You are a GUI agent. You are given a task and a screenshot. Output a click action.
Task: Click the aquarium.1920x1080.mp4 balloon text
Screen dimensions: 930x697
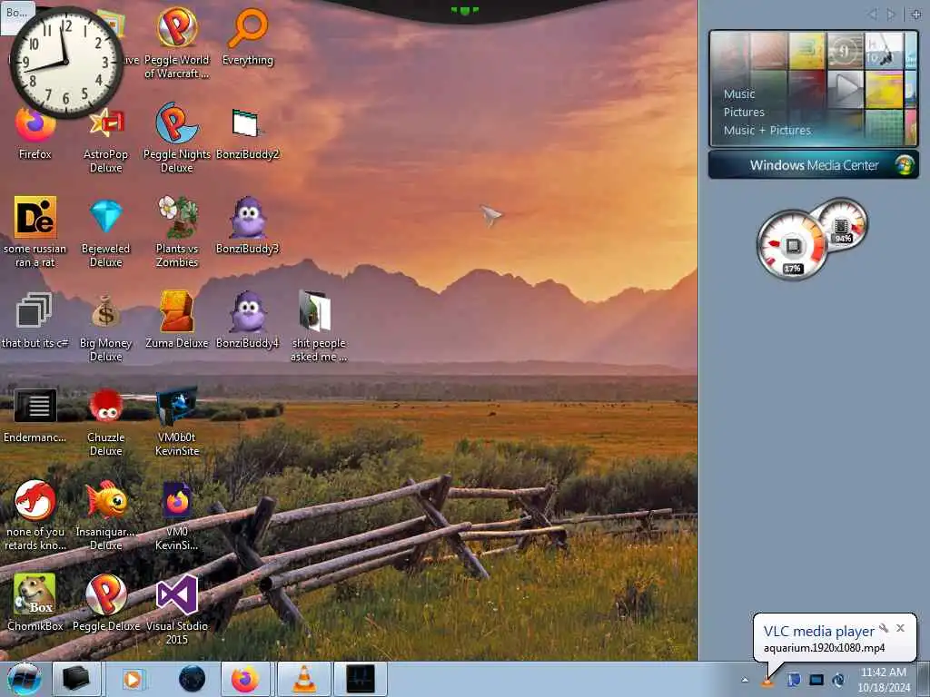pos(824,648)
